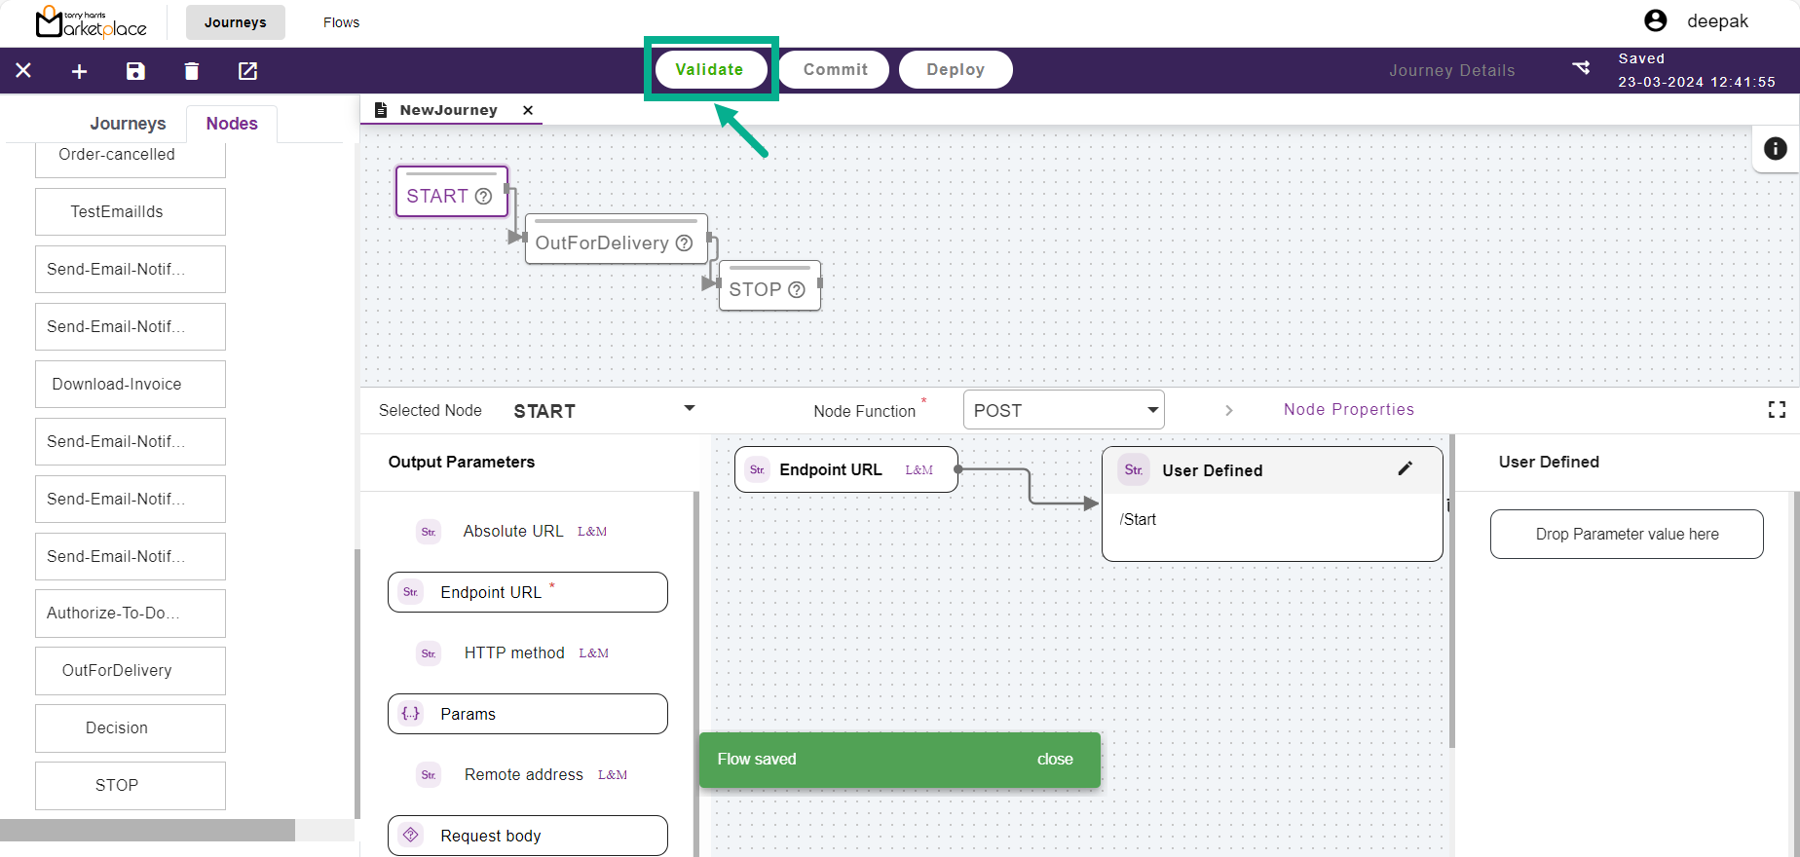1800x857 pixels.
Task: Open the Flows menu item
Action: click(x=341, y=22)
